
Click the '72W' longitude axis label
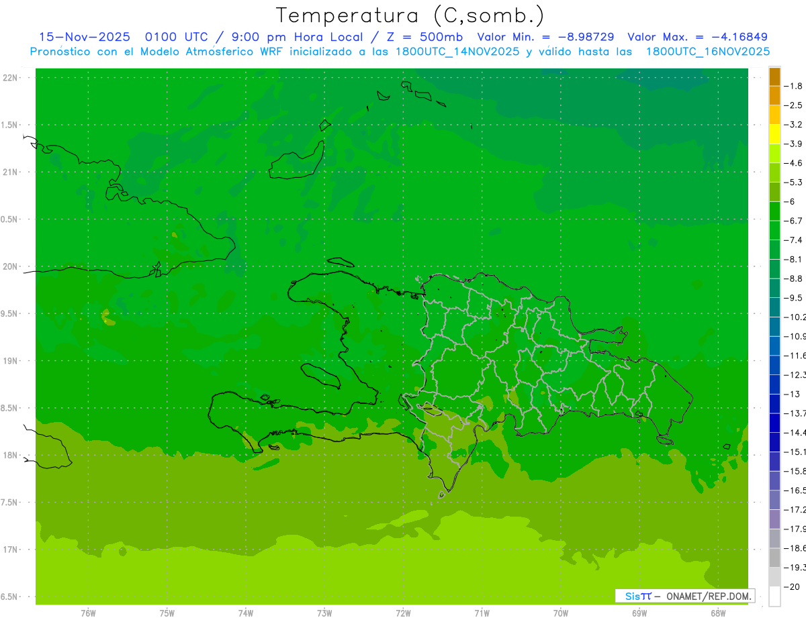pyautogui.click(x=404, y=613)
